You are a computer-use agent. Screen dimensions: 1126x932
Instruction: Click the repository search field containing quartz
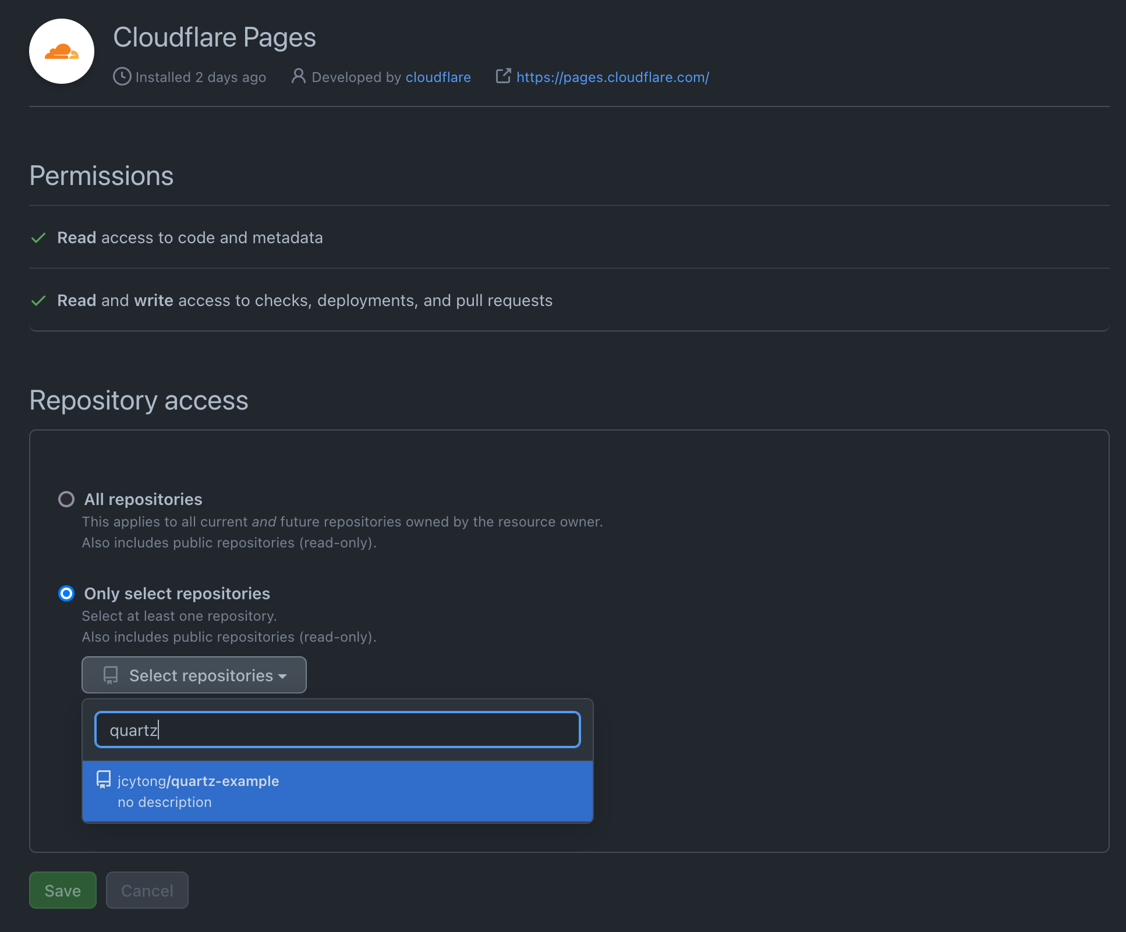pyautogui.click(x=338, y=730)
